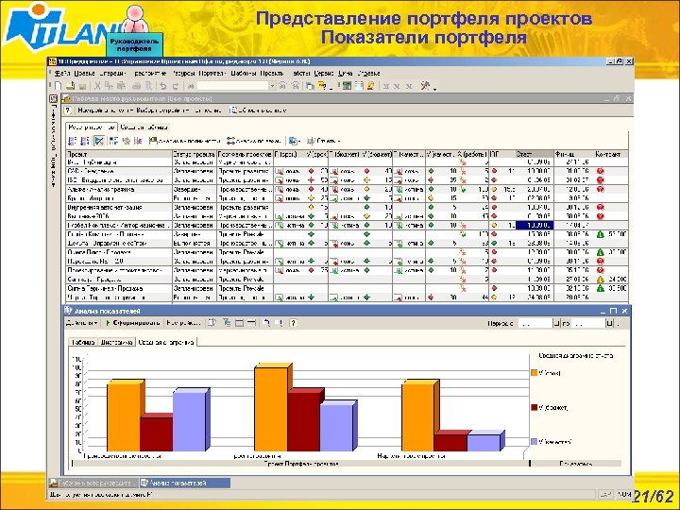Click the second sort icon in registry toolbar
This screenshot has height=510, width=680.
[x=85, y=141]
